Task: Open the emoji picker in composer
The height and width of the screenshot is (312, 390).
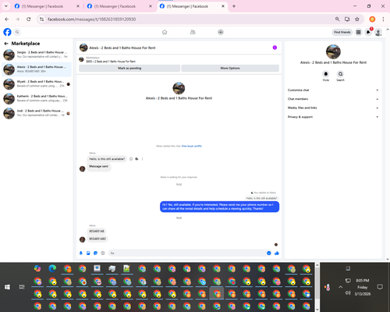Action: click(268, 253)
